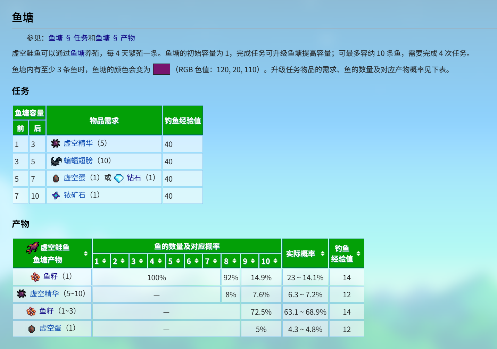497x349 pixels.
Task: Click the 92% cell
Action: coord(231,277)
